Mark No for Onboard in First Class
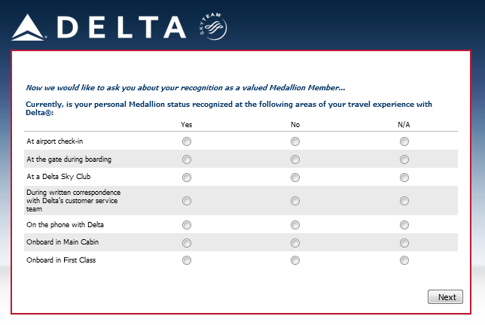This screenshot has height=325, width=485. click(295, 260)
